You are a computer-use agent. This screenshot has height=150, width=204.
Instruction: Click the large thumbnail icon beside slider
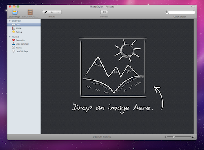[x=193, y=137]
